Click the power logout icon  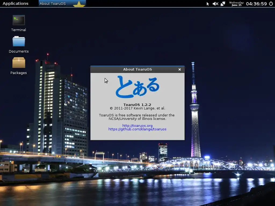(271, 4)
